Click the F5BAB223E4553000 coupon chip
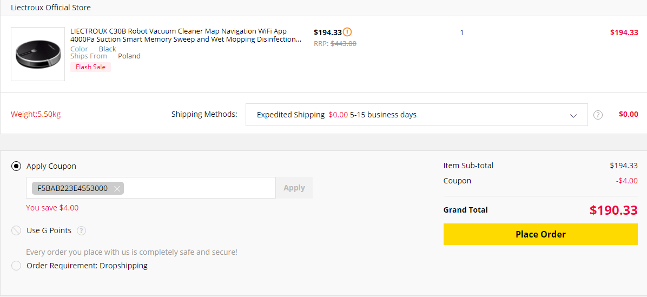This screenshot has width=647, height=297. pos(72,188)
